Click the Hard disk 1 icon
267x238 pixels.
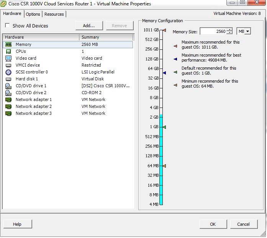[x=8, y=79]
